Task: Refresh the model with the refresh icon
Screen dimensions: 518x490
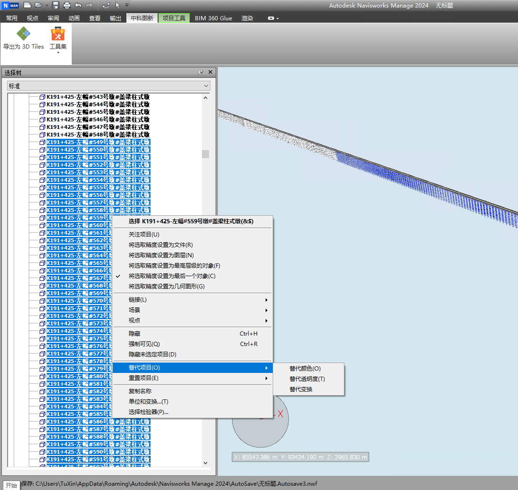Action: pos(106,5)
